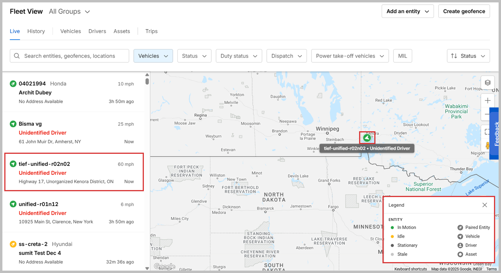Select vehicle 04021994
This screenshot has height=273, width=501.
pos(74,92)
